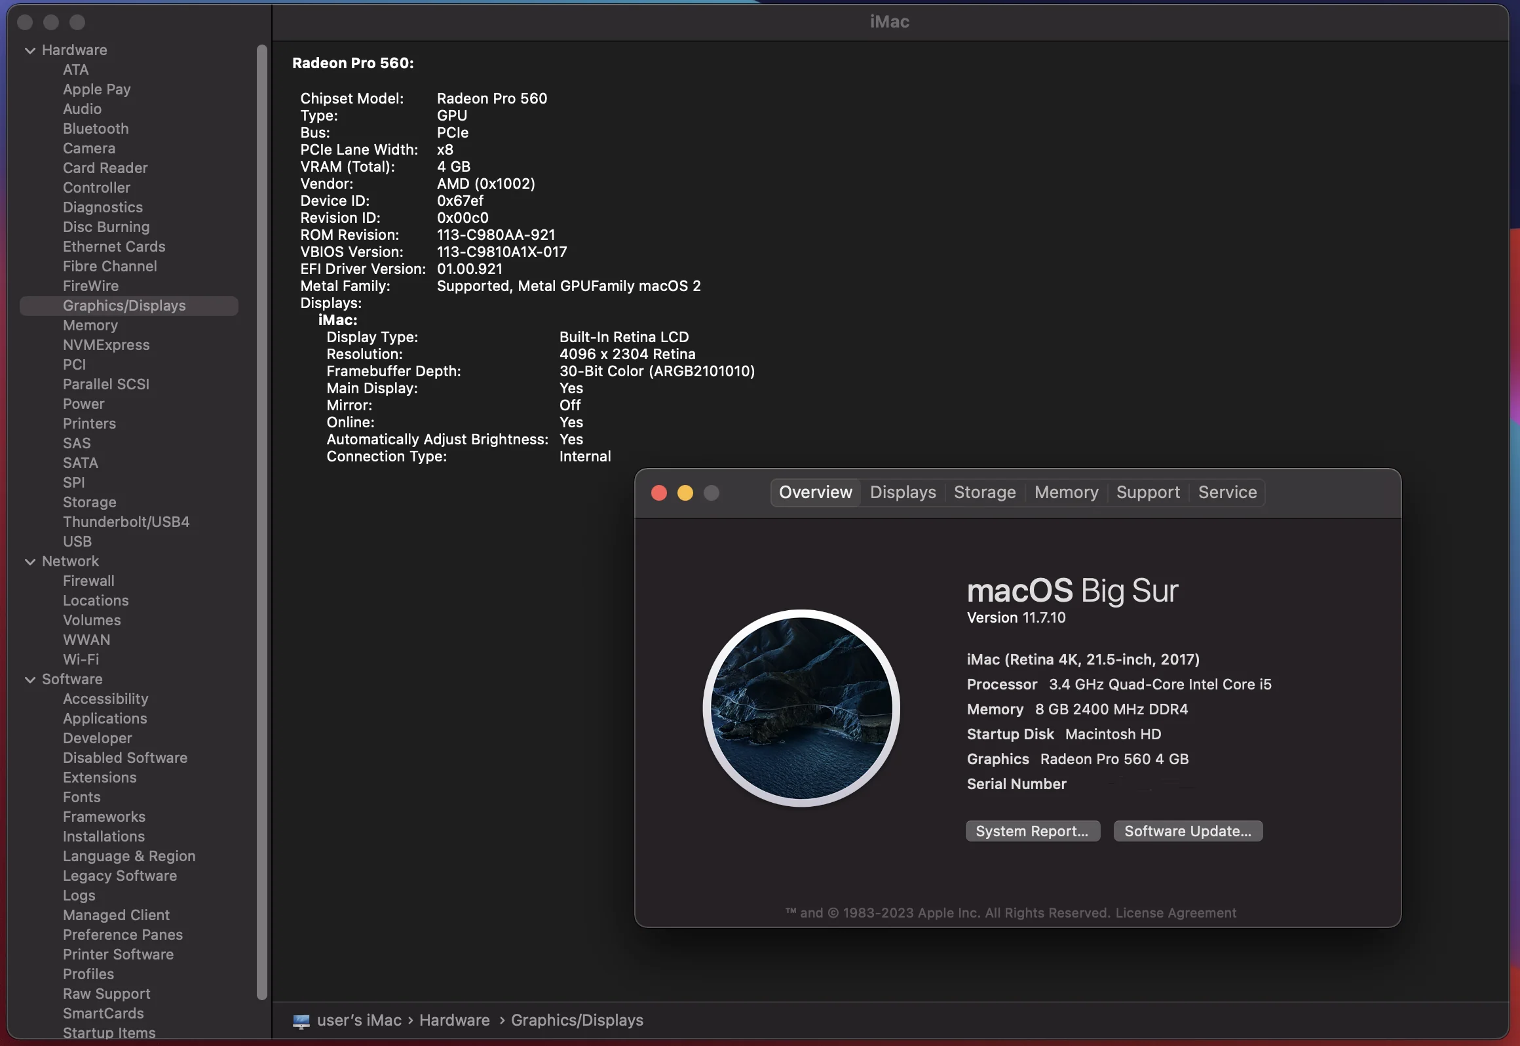Collapse the Software section chevron
The height and width of the screenshot is (1046, 1520).
(30, 680)
